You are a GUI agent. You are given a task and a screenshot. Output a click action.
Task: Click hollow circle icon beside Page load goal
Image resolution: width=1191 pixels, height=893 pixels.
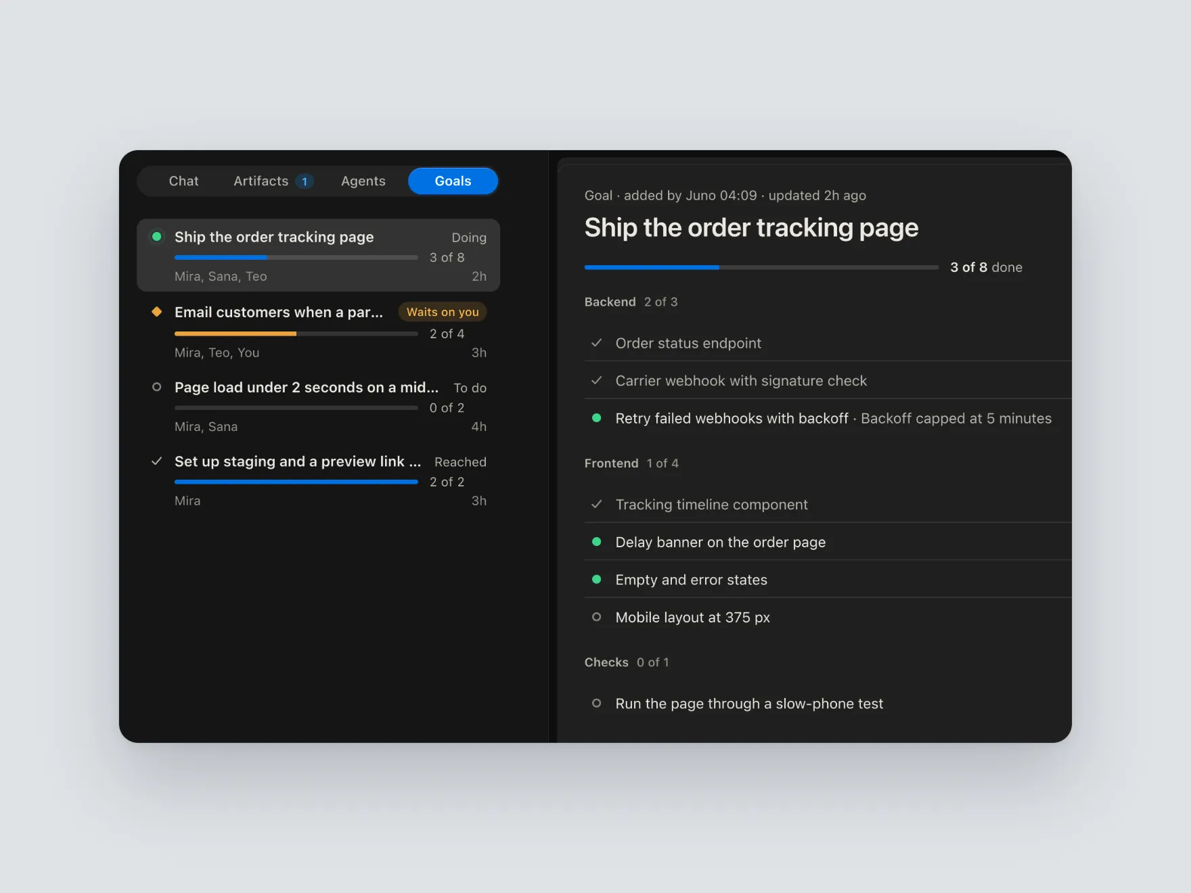tap(157, 387)
